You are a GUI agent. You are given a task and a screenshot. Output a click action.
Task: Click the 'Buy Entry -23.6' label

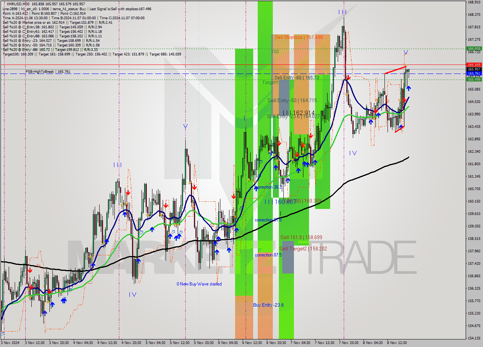(x=268, y=305)
